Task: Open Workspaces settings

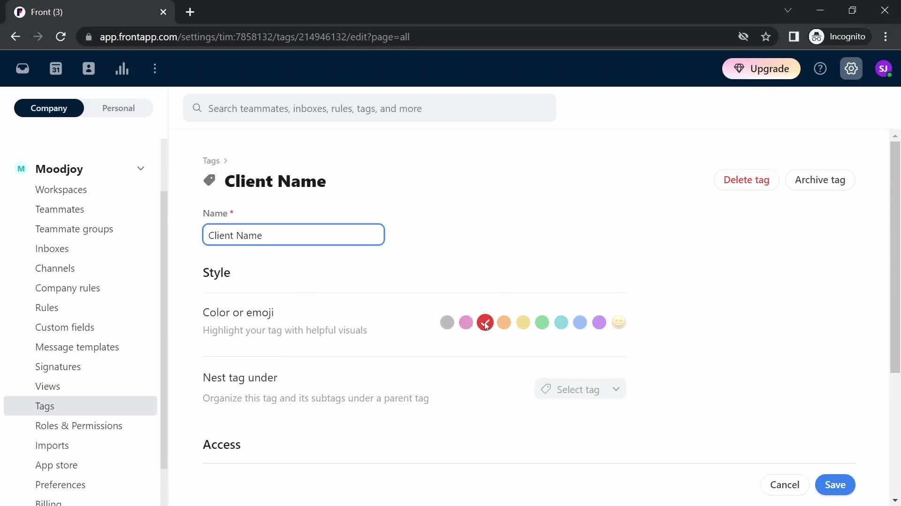Action: [61, 190]
